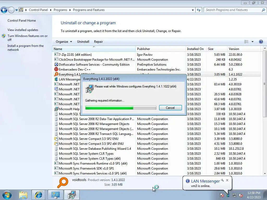Open Install a program from the network
Screen dimensions: 267x200
[x=26, y=48]
